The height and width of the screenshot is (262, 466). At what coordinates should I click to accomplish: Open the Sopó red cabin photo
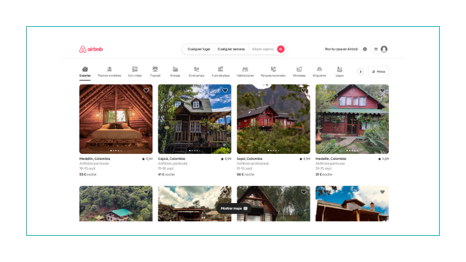pyautogui.click(x=274, y=119)
